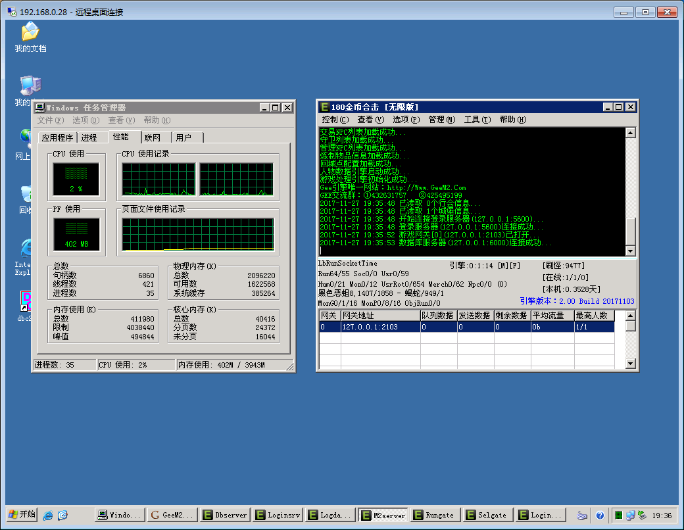This screenshot has width=684, height=530.
Task: Open 选项 menu in Task Manager
Action: click(86, 120)
